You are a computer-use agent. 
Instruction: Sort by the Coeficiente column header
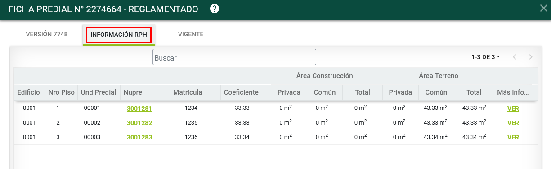coord(241,92)
